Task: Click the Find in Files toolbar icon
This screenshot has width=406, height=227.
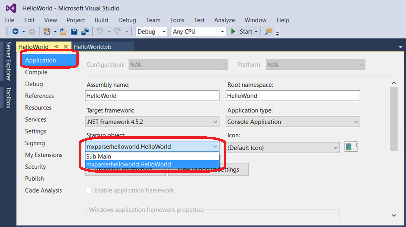Action: click(x=268, y=32)
